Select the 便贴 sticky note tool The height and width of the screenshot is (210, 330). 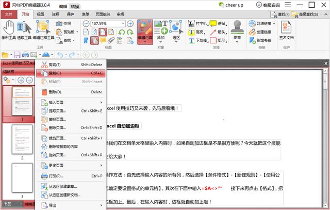pyautogui.click(x=218, y=24)
